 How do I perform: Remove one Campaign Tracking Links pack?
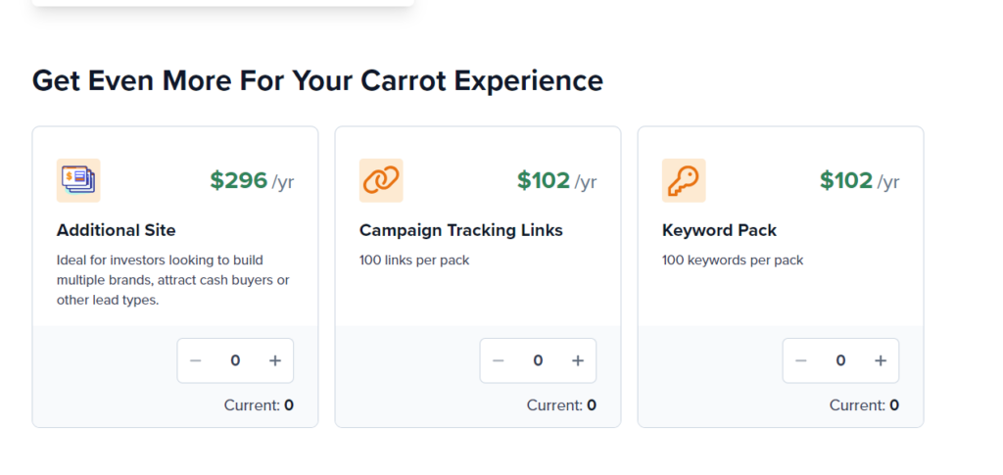tap(499, 360)
